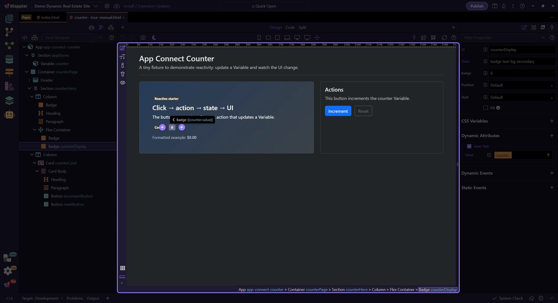Click the refresh design view icon
Viewport: 558px width, 303px height.
click(444, 37)
